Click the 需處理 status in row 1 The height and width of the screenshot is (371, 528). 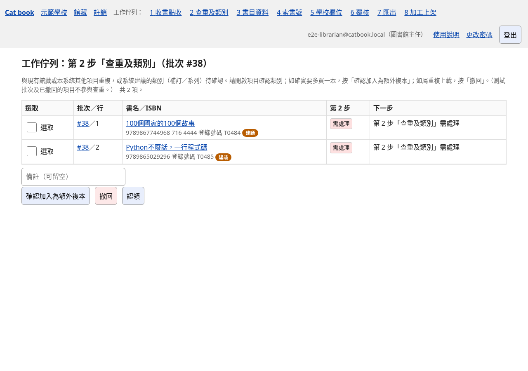[341, 124]
